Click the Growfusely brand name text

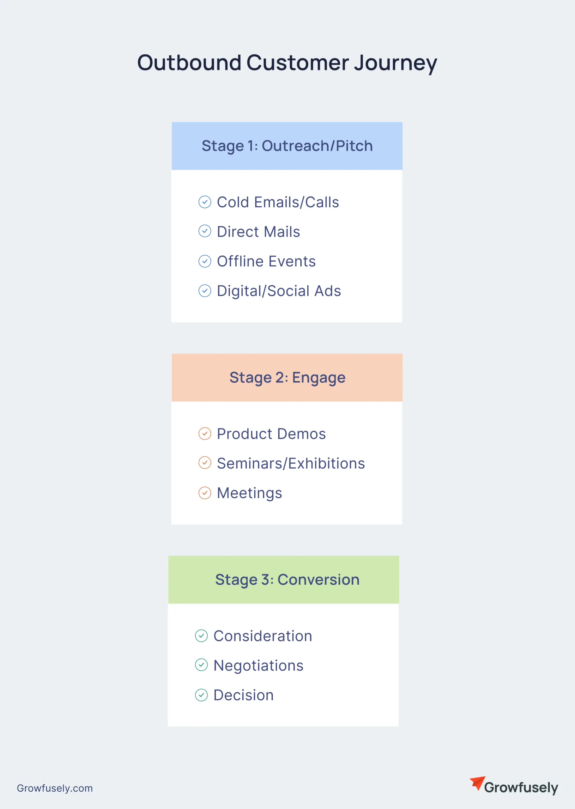click(521, 788)
